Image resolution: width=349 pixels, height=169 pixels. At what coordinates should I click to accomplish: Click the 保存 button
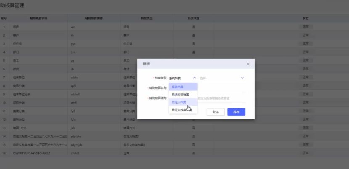(x=236, y=112)
